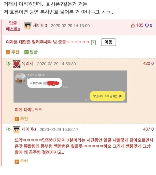Open the chat screenshot image in 유리시 reply

[x=70, y=86]
